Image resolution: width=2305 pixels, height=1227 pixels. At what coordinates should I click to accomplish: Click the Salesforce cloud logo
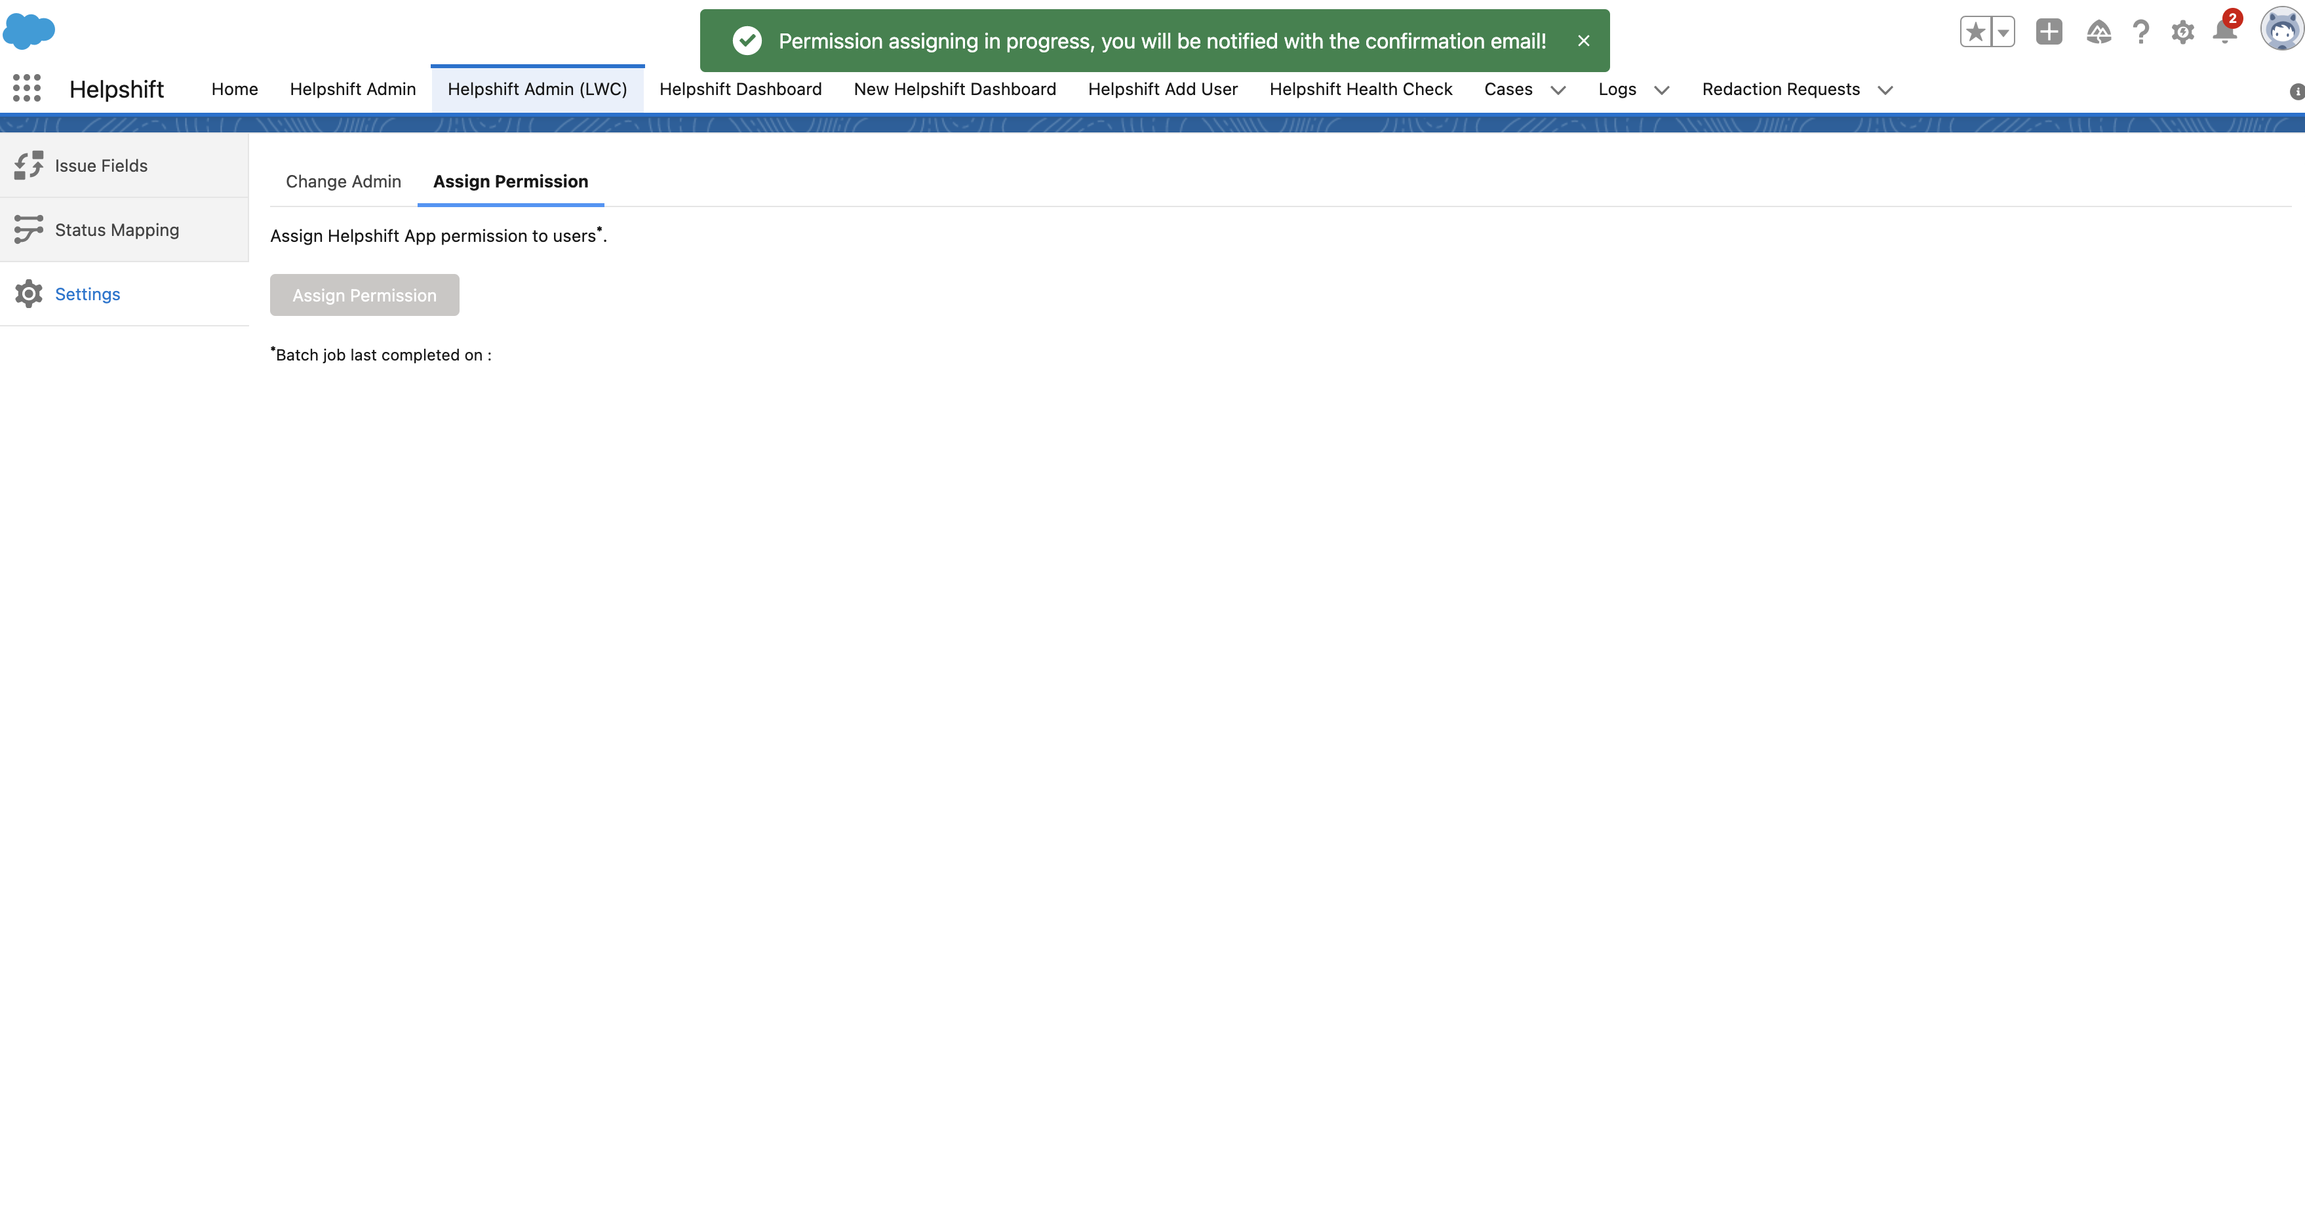tap(30, 31)
